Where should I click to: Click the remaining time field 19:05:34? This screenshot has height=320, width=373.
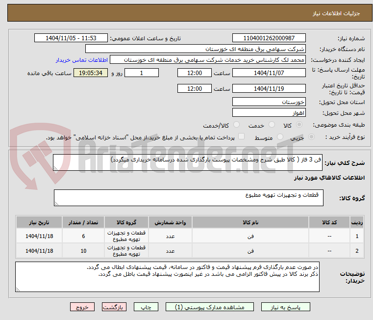[91, 73]
